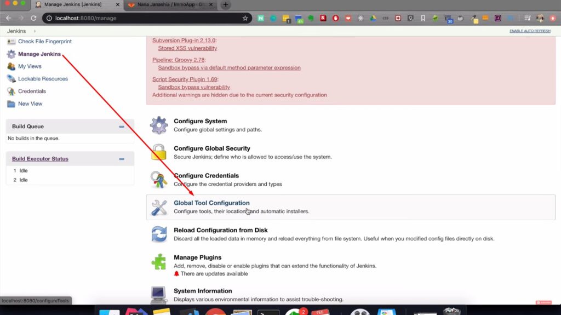Open Sandbox bypass via default method link

[230, 67]
